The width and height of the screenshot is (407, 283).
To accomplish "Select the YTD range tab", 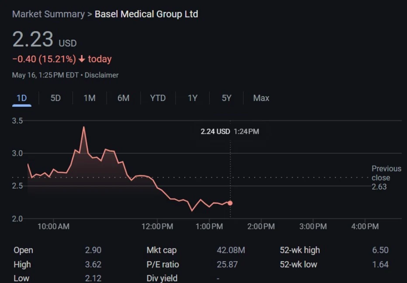I will coord(158,98).
